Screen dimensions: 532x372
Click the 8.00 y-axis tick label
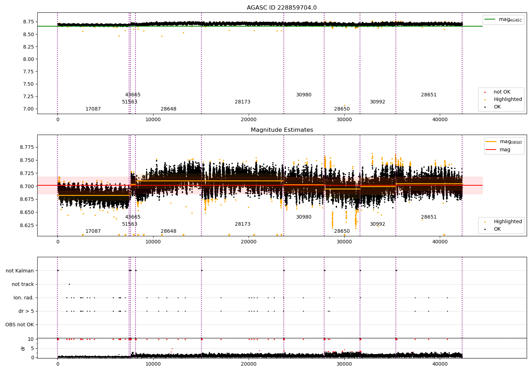click(x=28, y=59)
